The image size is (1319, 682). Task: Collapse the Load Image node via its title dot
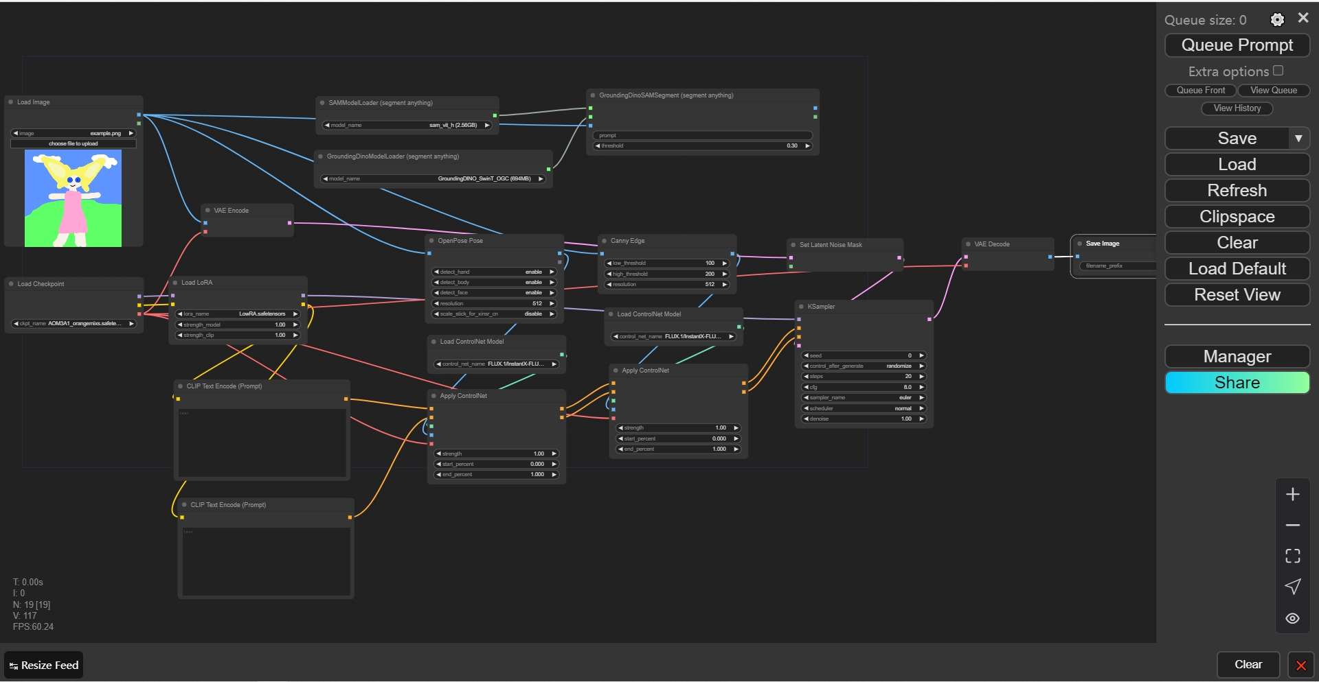(x=11, y=102)
